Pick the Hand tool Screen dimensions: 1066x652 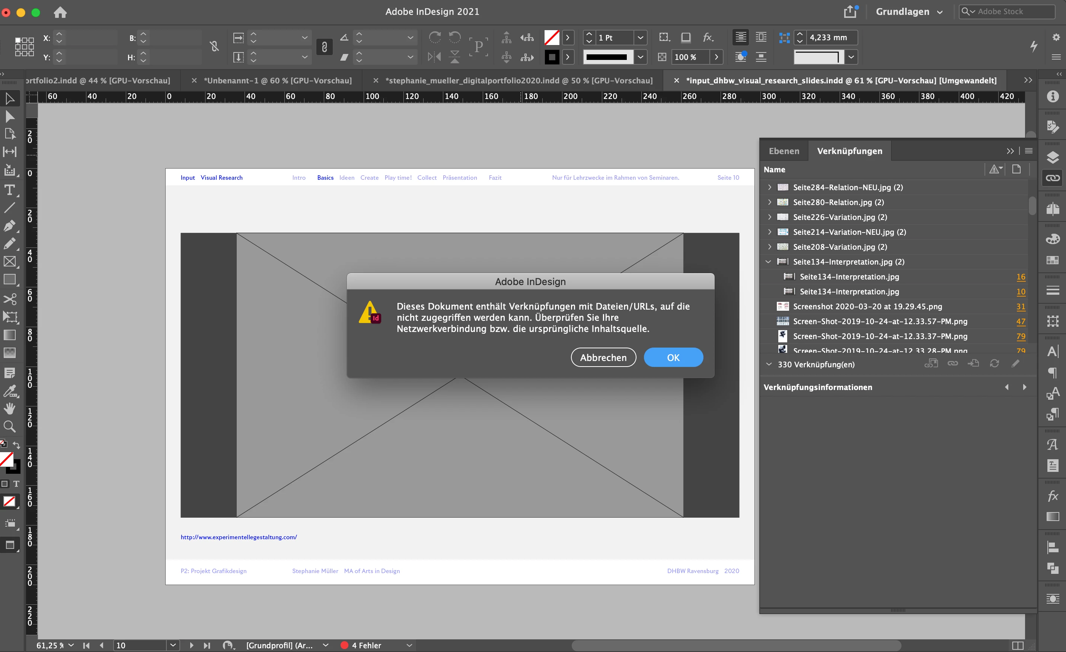click(x=10, y=408)
